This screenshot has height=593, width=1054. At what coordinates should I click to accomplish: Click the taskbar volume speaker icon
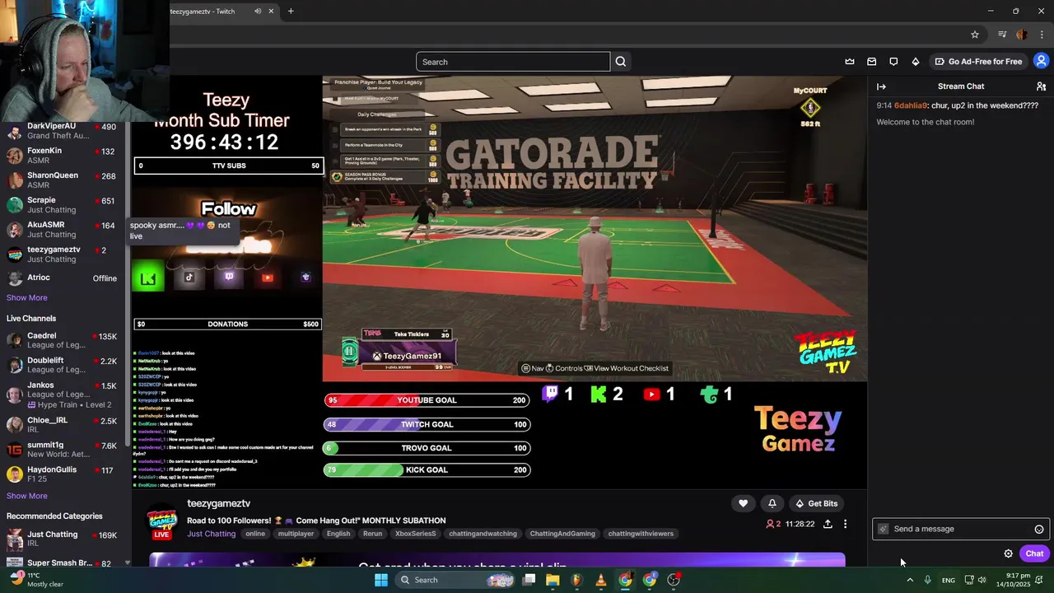point(982,580)
